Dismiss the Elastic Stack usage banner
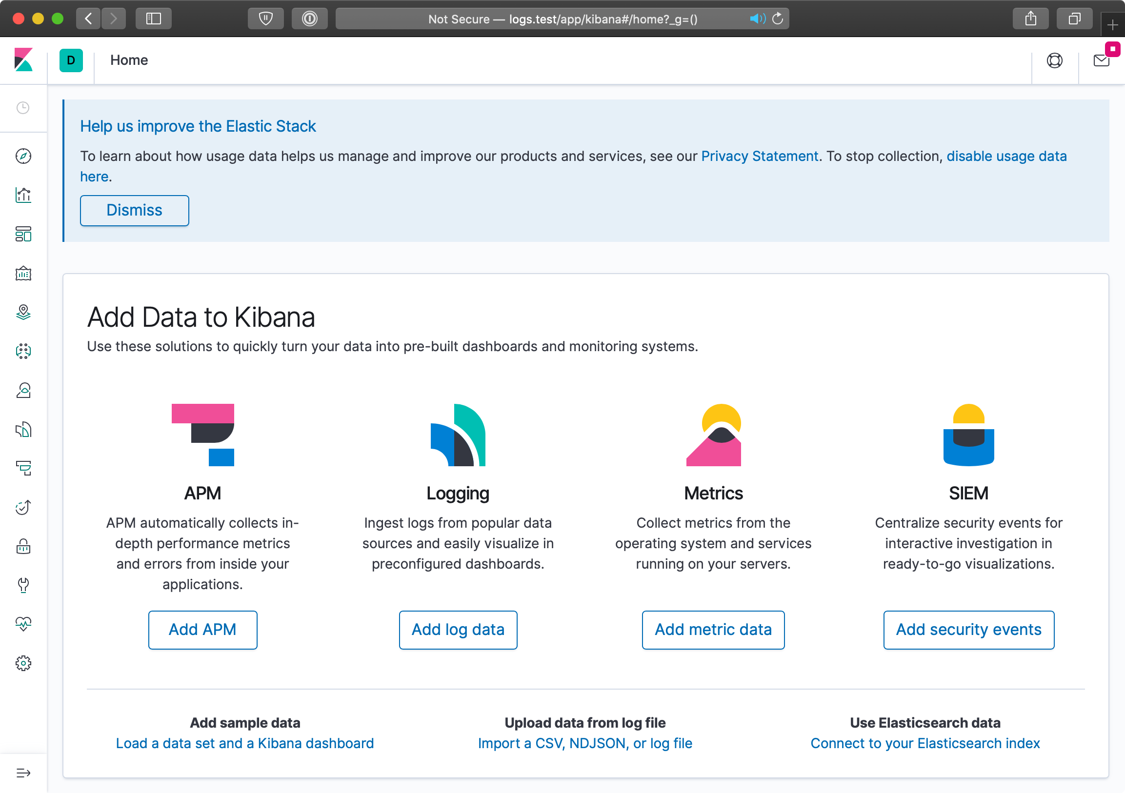The height and width of the screenshot is (793, 1125). tap(134, 211)
